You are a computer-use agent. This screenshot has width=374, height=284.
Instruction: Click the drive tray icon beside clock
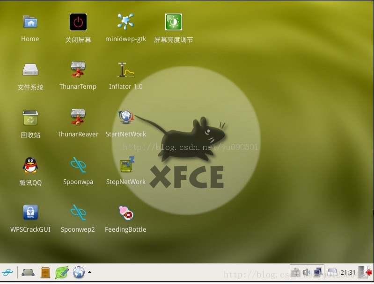[x=332, y=272]
